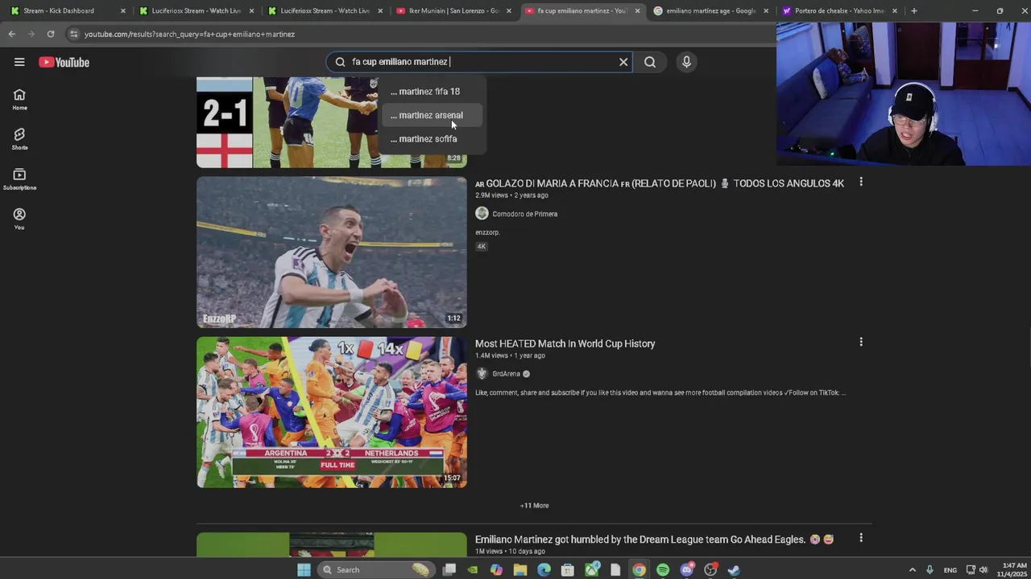Open File Explorer from the taskbar
Viewport: 1031px width, 579px height.
point(520,570)
